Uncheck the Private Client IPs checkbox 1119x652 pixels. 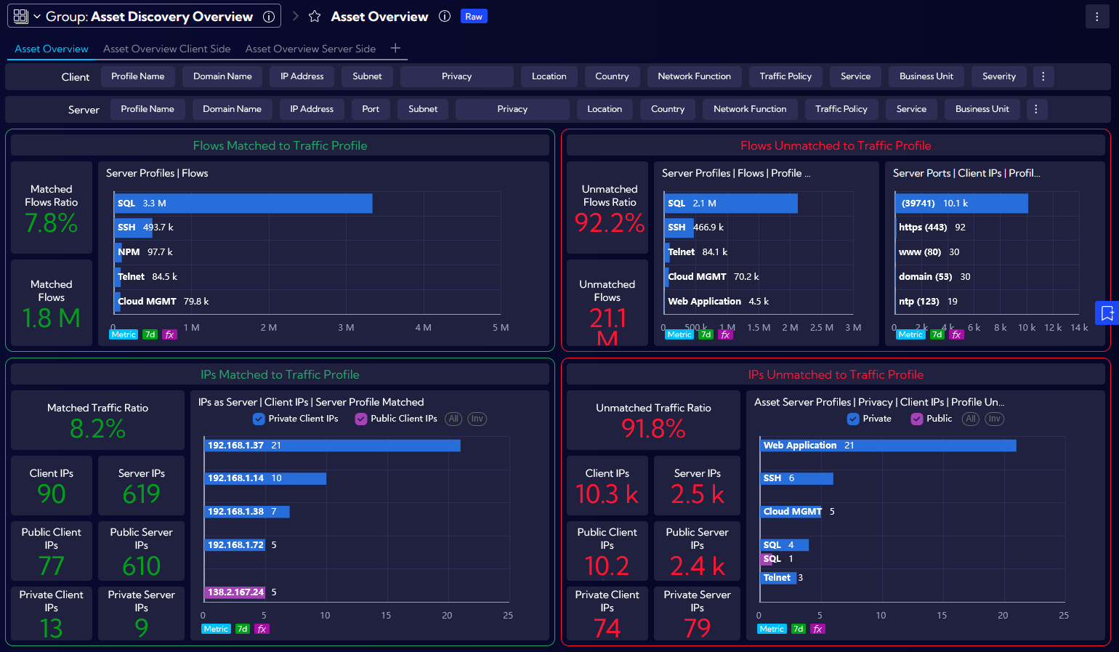(x=259, y=419)
